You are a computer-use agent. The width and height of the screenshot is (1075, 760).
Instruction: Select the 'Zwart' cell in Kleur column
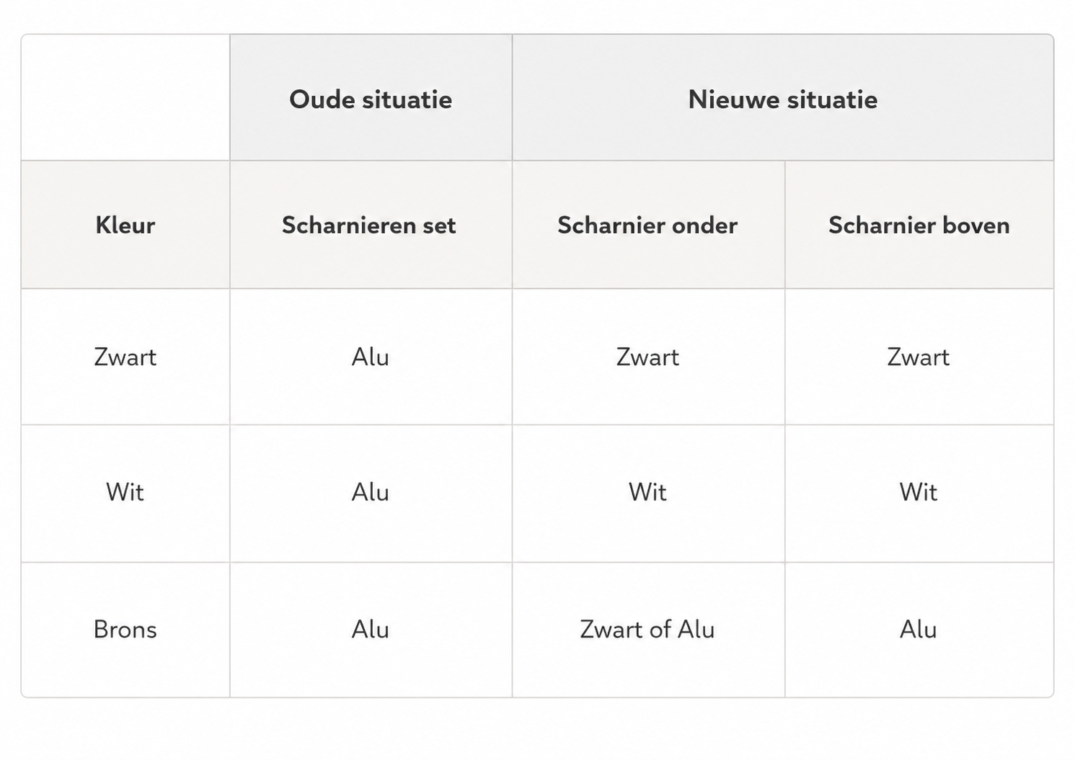125,357
